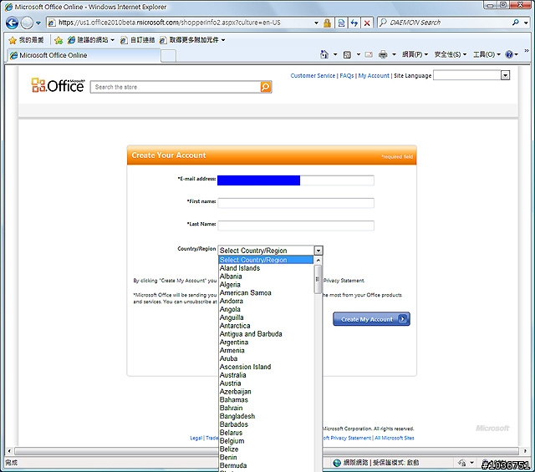
Task: Click the IE Forward arrow button
Action: click(27, 23)
